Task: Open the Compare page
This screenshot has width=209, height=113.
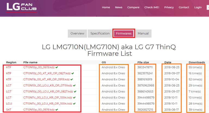Action: (x=133, y=7)
